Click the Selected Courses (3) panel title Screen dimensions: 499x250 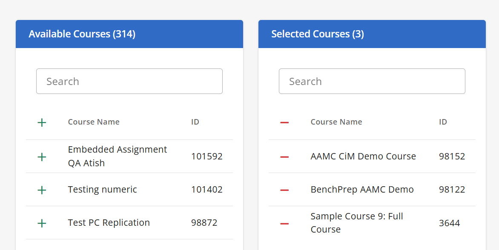318,34
